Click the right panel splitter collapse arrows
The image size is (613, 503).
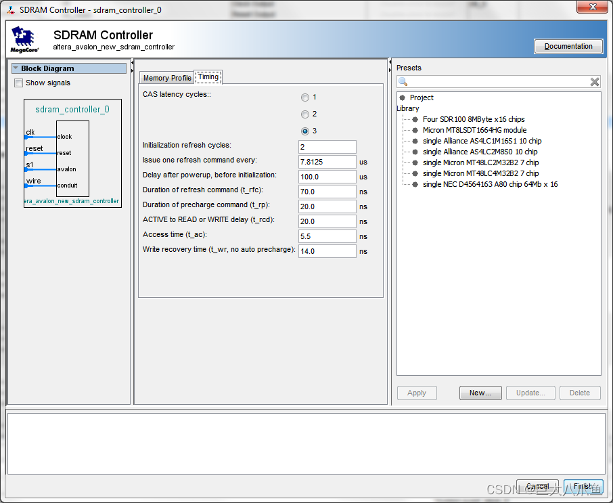(390, 66)
